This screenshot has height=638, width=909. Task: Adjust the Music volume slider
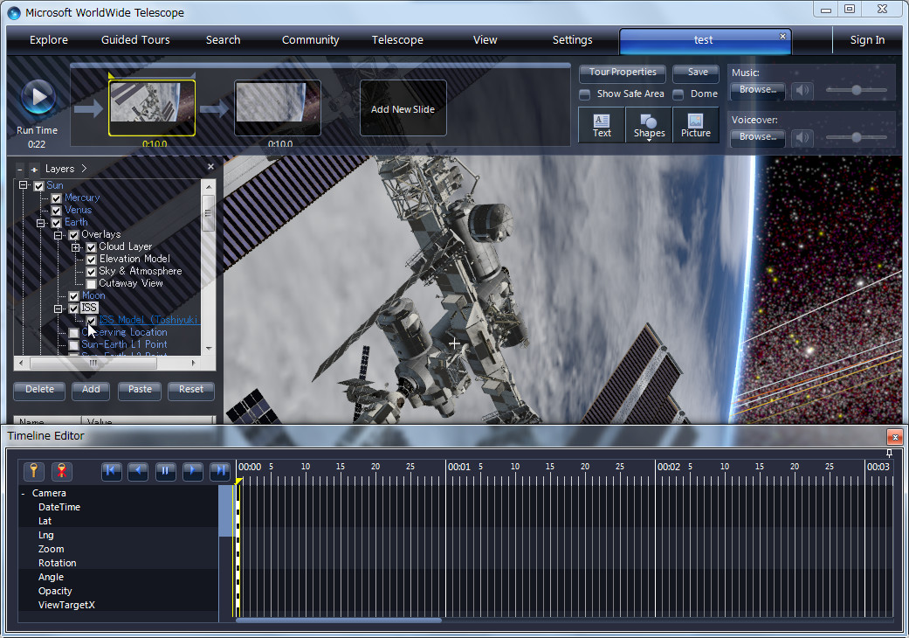coord(857,90)
